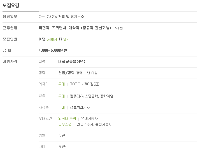Click the 성별 무관 value
Viewport: 200px width, 151px height.
(x=62, y=135)
